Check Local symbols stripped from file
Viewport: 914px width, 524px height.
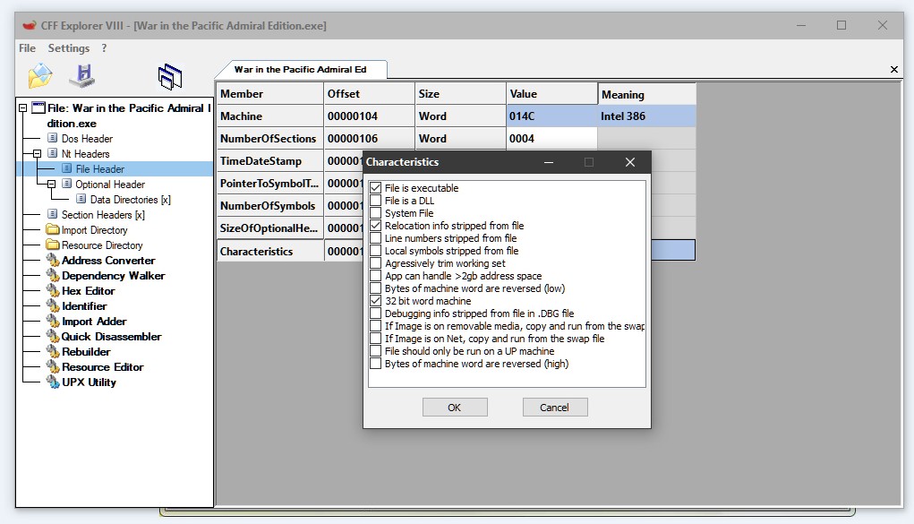coord(375,250)
